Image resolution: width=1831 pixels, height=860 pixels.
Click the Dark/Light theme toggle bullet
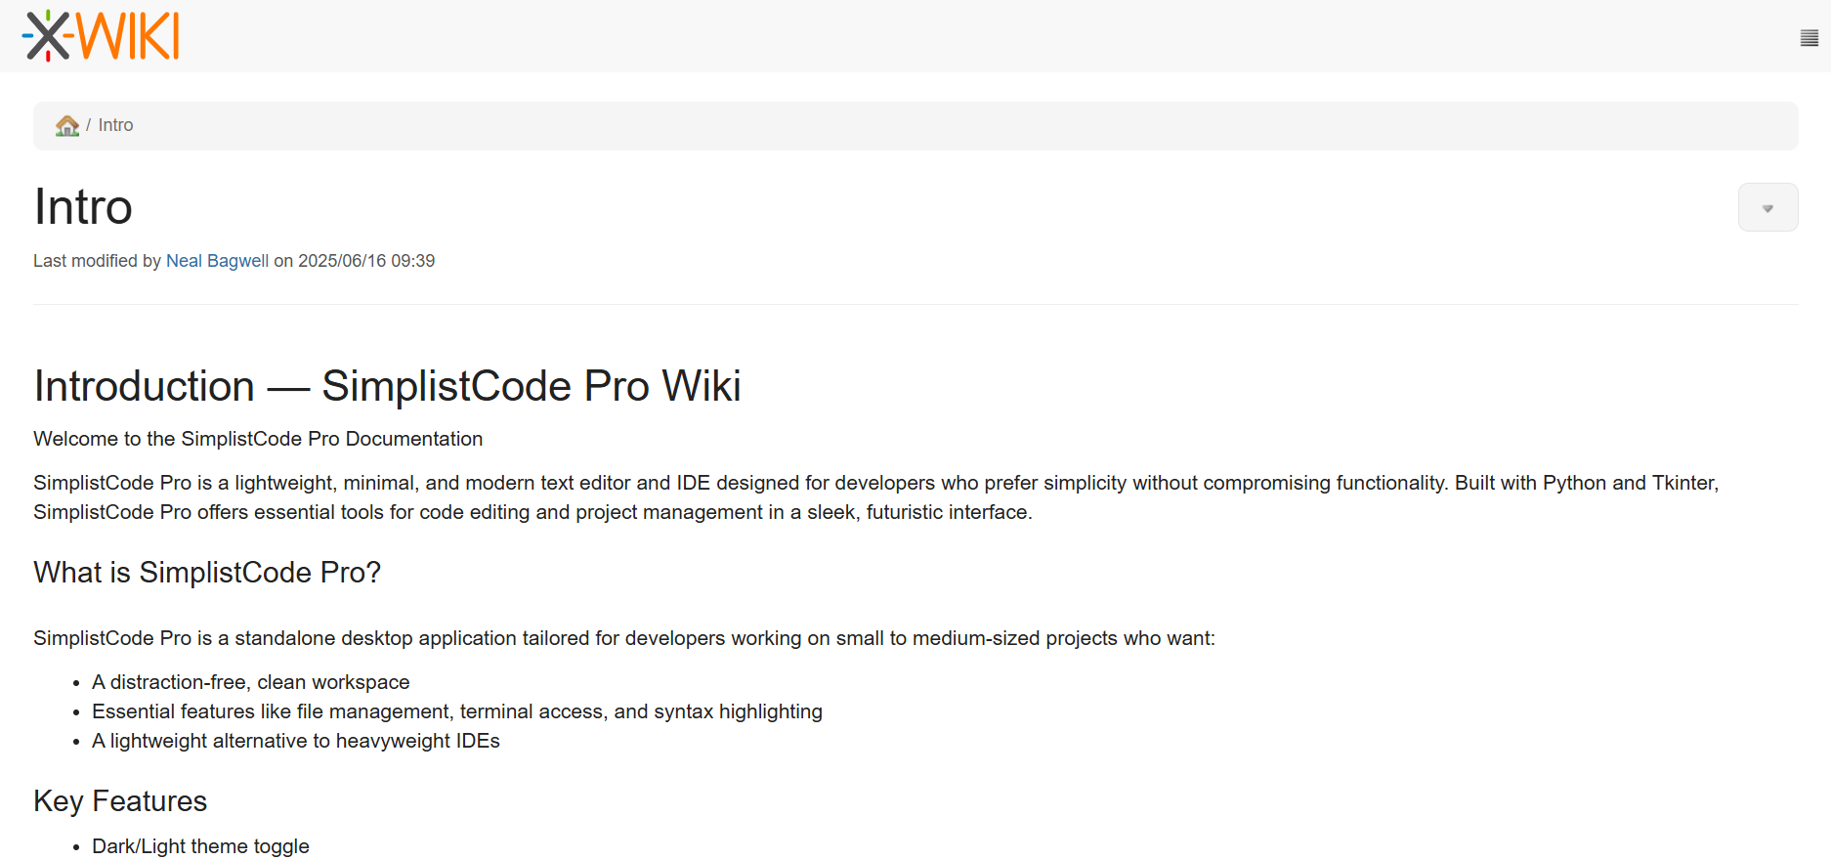[x=200, y=846]
